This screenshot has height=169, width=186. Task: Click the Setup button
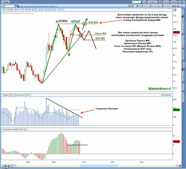pyautogui.click(x=174, y=2)
